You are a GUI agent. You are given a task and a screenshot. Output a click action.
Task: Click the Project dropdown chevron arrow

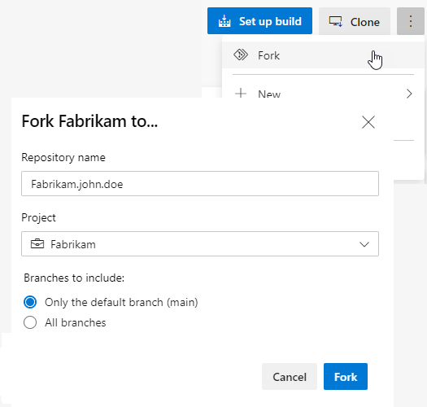point(364,244)
